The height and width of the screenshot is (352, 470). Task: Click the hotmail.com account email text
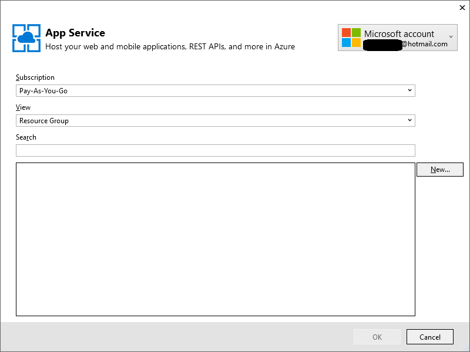[x=424, y=44]
